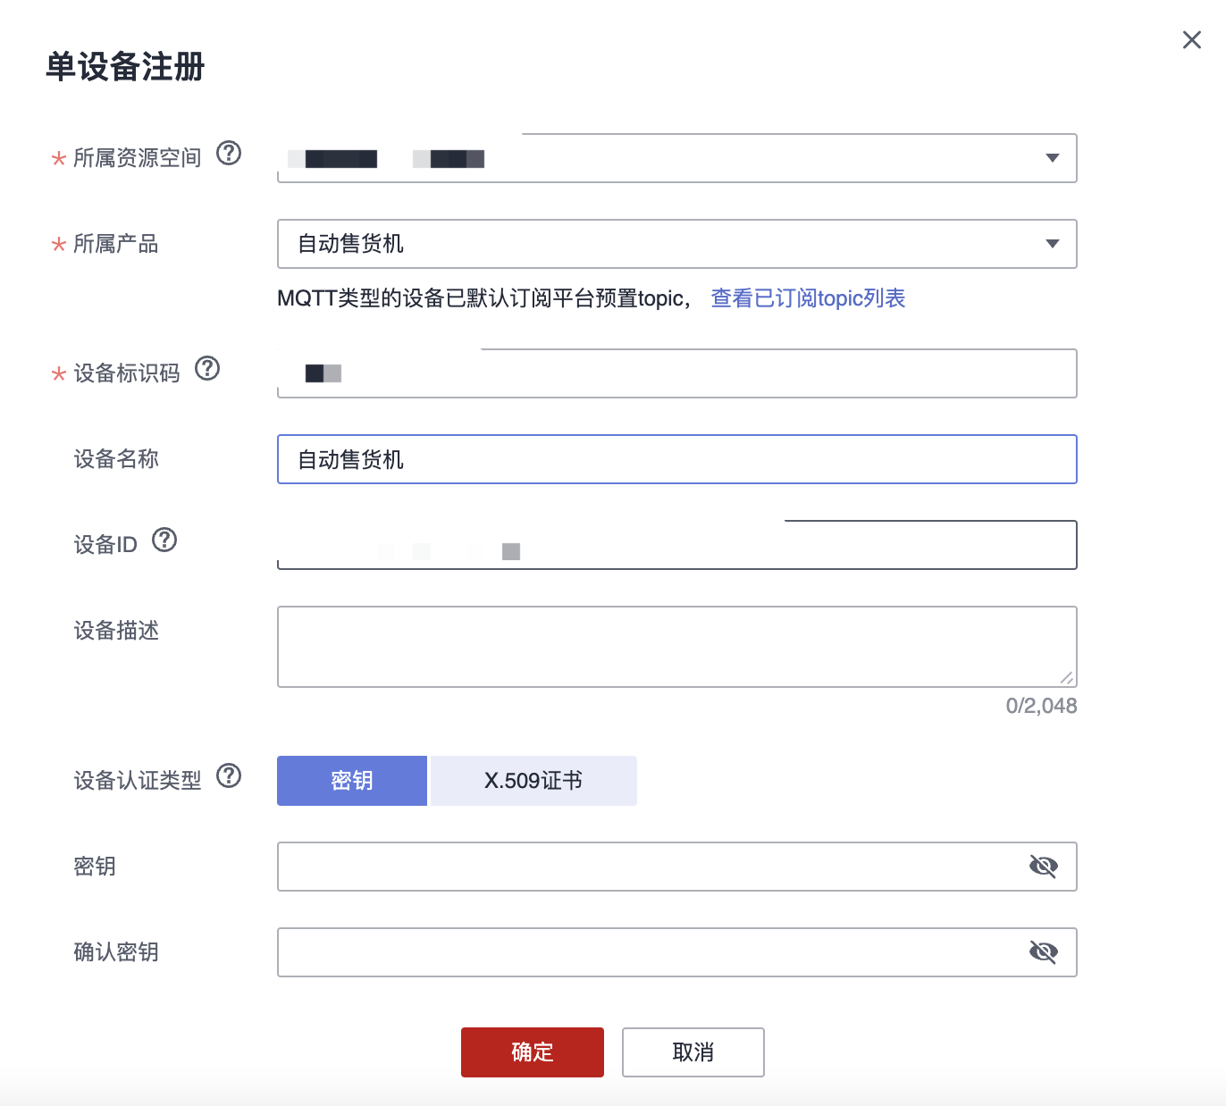Close the 单设备注册 dialog
Image resolution: width=1226 pixels, height=1106 pixels.
click(x=1191, y=40)
